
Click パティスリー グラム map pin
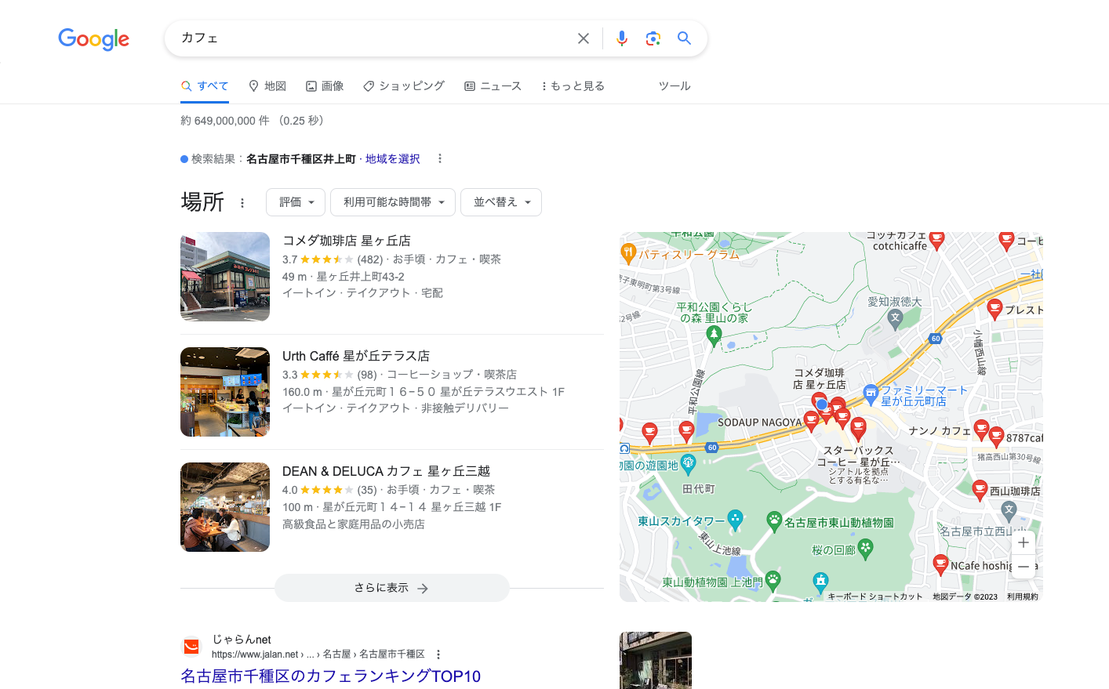[x=628, y=253]
